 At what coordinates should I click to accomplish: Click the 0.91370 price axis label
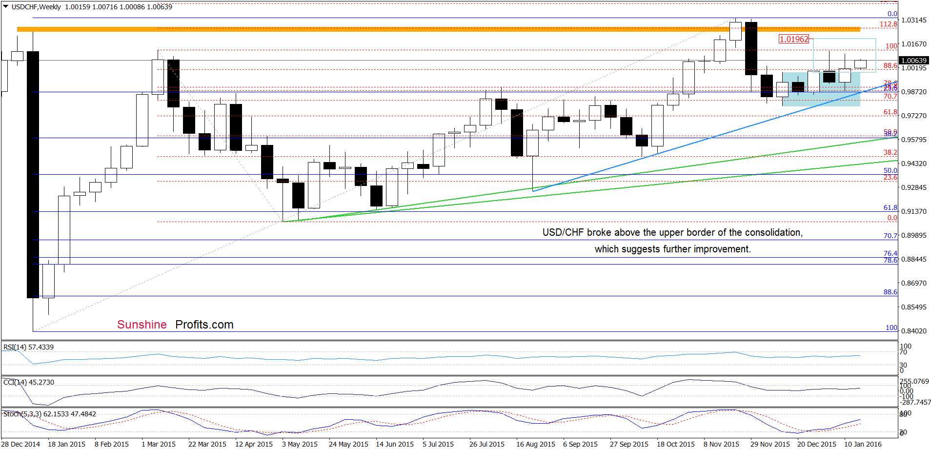tap(913, 211)
